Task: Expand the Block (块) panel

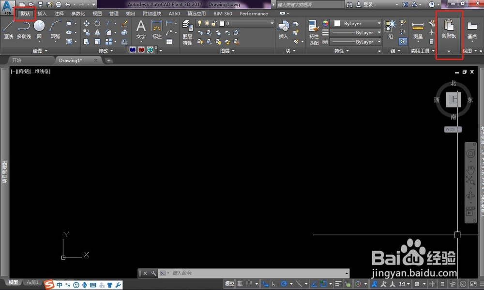Action: 290,51
